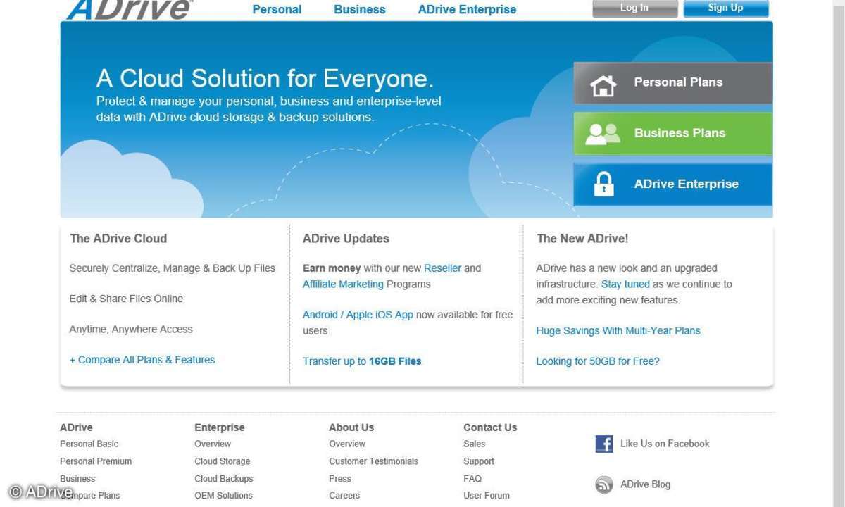Open the Personal Plans banner button
Screen dimensions: 845x507
click(673, 83)
